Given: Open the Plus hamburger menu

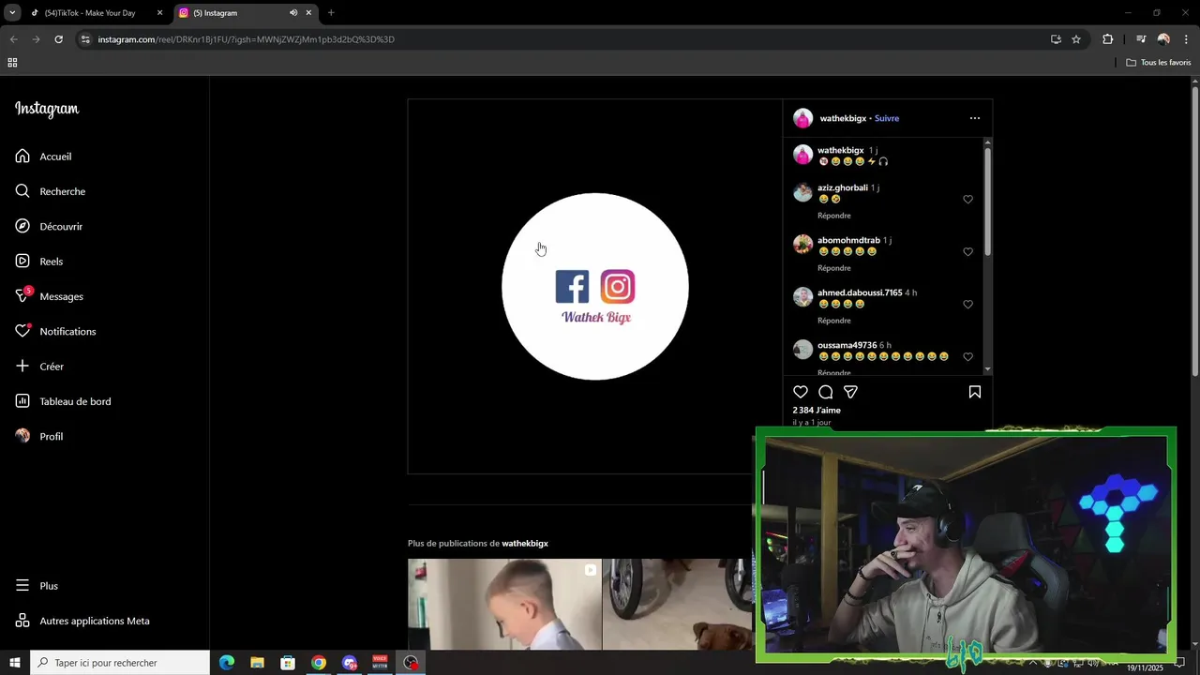Looking at the screenshot, I should (22, 586).
